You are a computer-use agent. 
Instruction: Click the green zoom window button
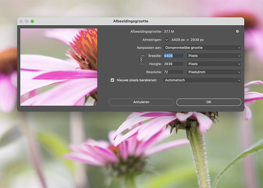point(32,21)
